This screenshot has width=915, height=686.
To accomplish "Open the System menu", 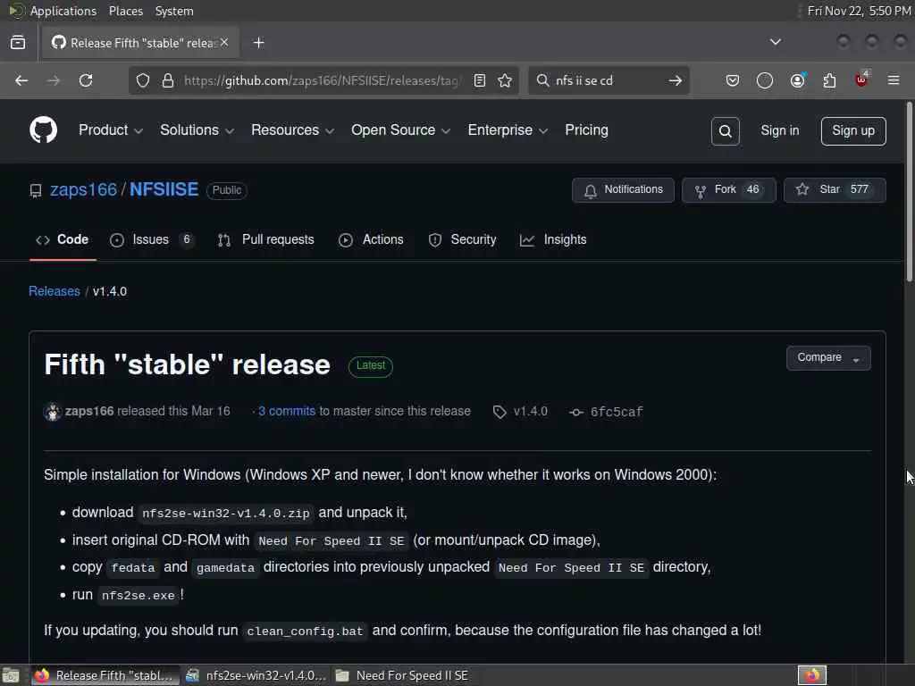I will 174,11.
